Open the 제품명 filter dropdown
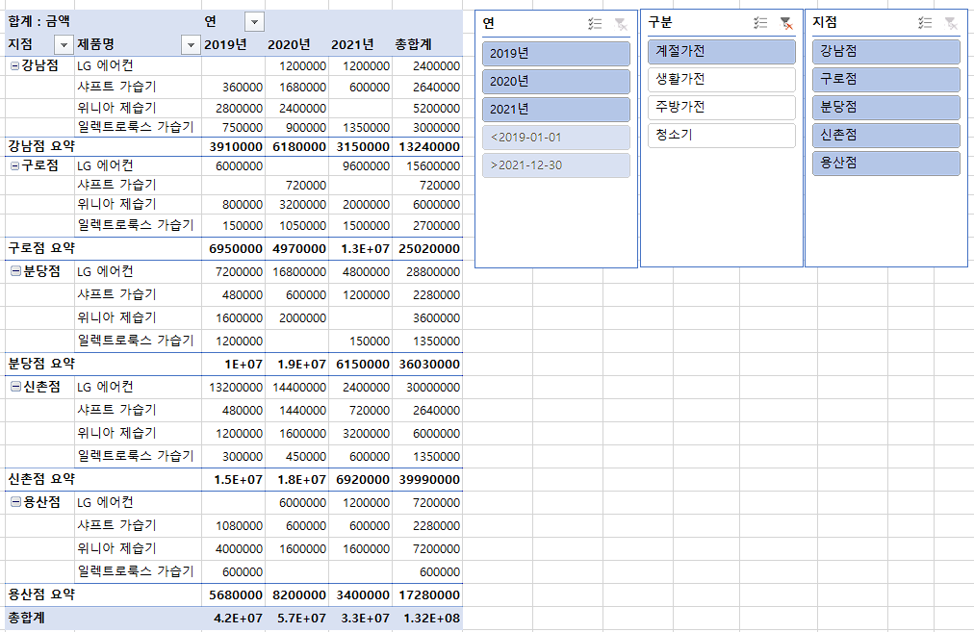The image size is (974, 632). (x=191, y=44)
